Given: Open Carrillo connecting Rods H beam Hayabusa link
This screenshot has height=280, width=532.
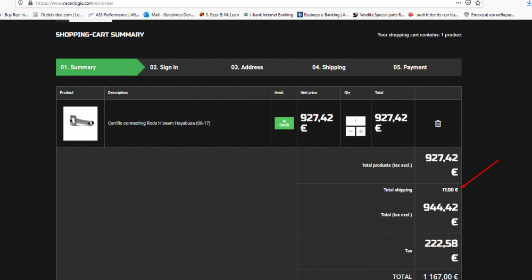Looking at the screenshot, I should click(159, 123).
